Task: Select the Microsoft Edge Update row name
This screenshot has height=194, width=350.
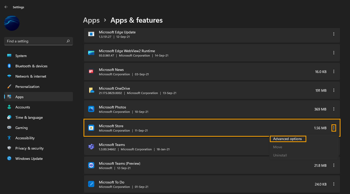Action: 117,32
